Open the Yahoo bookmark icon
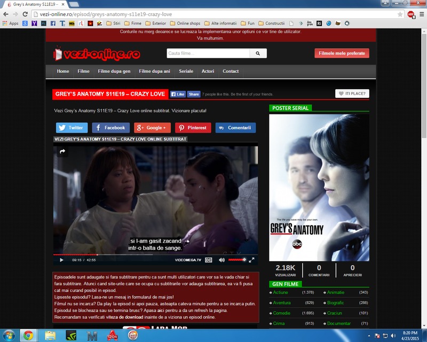The width and height of the screenshot is (427, 342). pyautogui.click(x=34, y=23)
